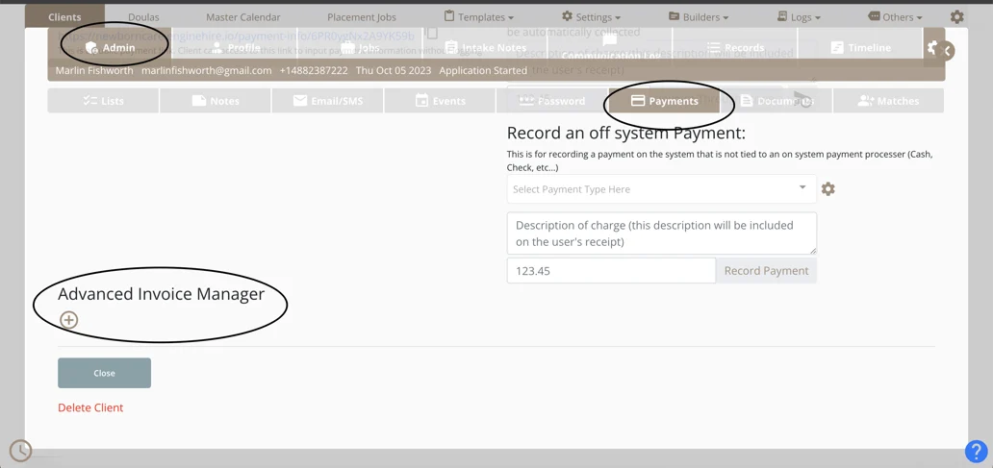Open the Settings dropdown in navigation bar
This screenshot has width=993, height=468.
[x=592, y=17]
